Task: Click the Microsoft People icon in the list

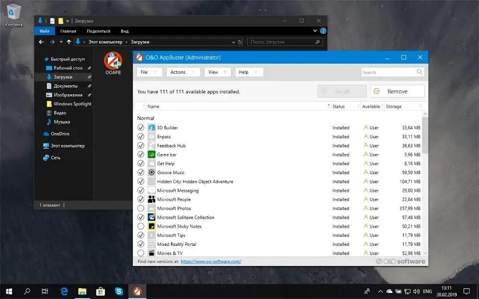Action: 153,199
